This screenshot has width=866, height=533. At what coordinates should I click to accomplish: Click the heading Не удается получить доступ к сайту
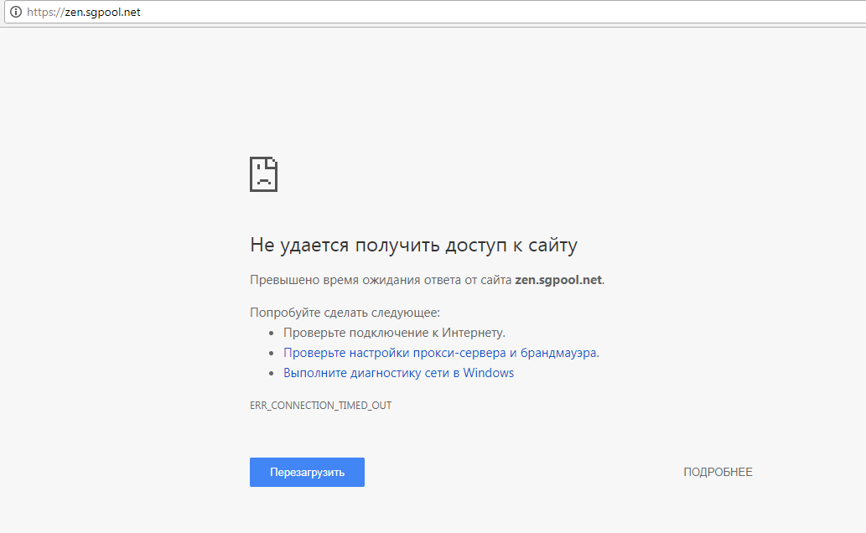[413, 246]
